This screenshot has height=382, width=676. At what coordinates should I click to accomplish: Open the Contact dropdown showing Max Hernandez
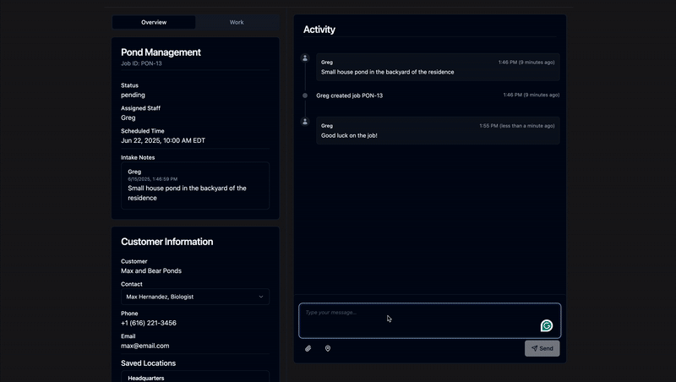point(194,297)
